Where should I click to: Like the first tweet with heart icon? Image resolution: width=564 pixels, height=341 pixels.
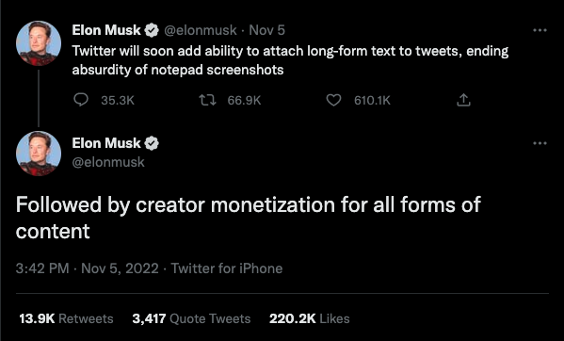point(333,100)
